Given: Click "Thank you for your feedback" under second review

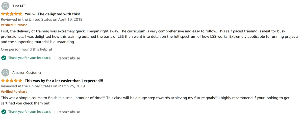Looking at the screenshot, I should 30,112.
